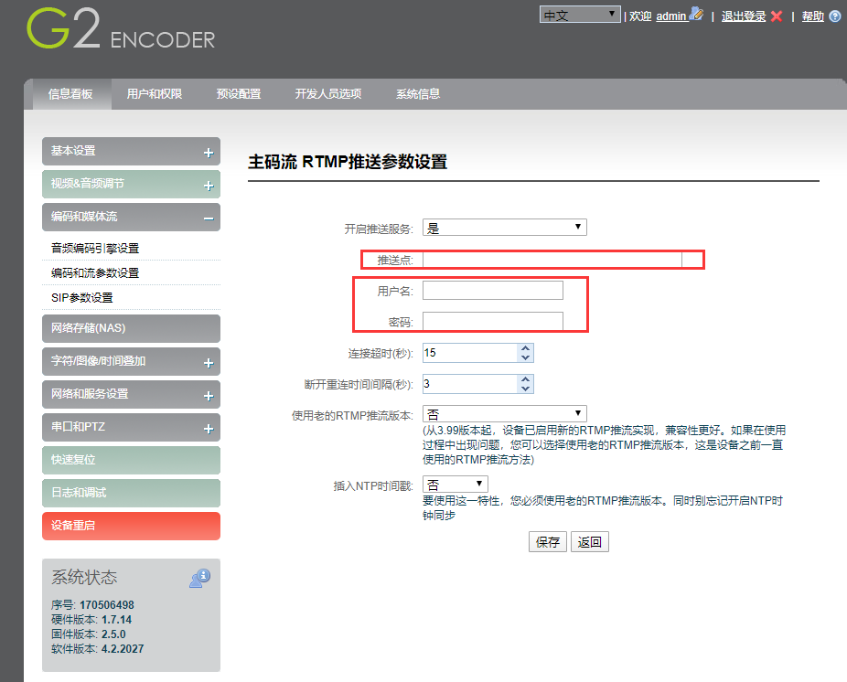Screen dimensions: 847x682
Task: Click the 帮助 link
Action: point(812,16)
